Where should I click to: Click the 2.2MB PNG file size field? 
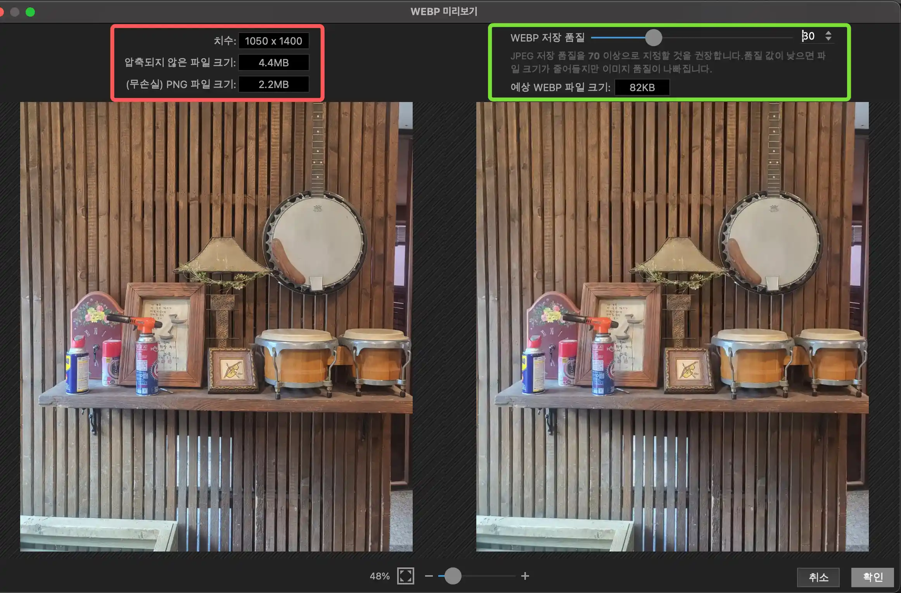click(x=273, y=85)
